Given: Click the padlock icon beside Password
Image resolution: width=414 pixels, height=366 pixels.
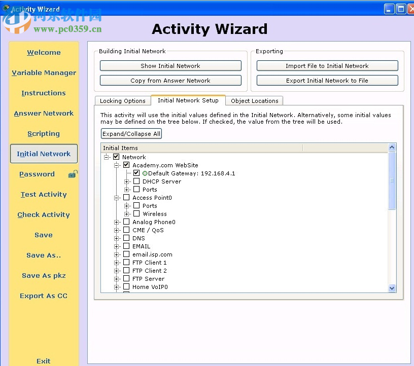Looking at the screenshot, I should point(73,173).
